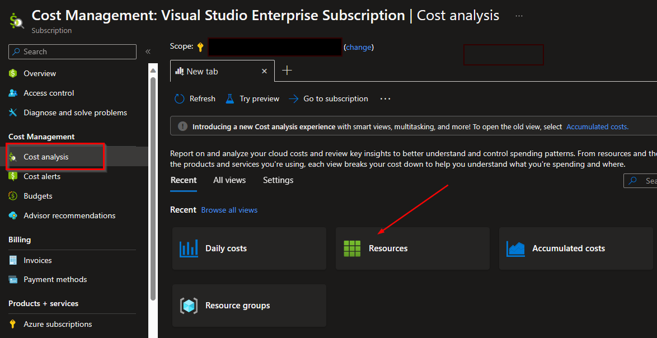Collapse the sidebar using double chevron

pyautogui.click(x=148, y=51)
